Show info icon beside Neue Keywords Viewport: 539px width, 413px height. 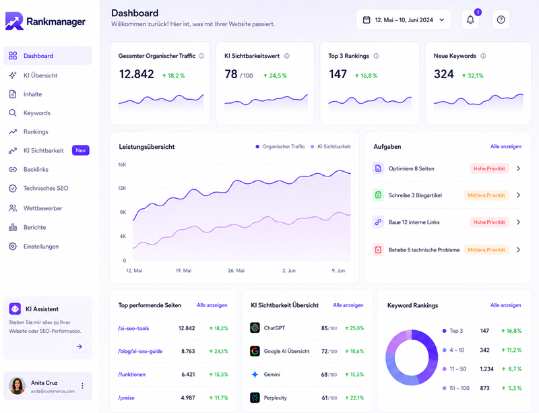coord(483,56)
